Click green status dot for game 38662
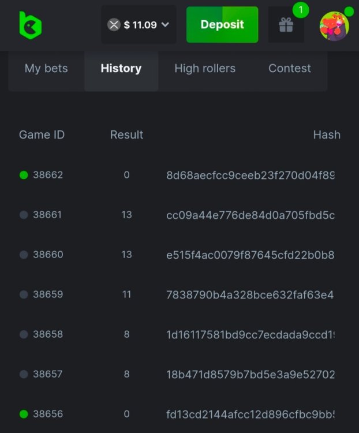This screenshot has height=433, width=359. (x=24, y=175)
